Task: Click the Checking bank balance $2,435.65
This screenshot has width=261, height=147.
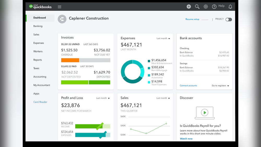Action: pos(224,52)
